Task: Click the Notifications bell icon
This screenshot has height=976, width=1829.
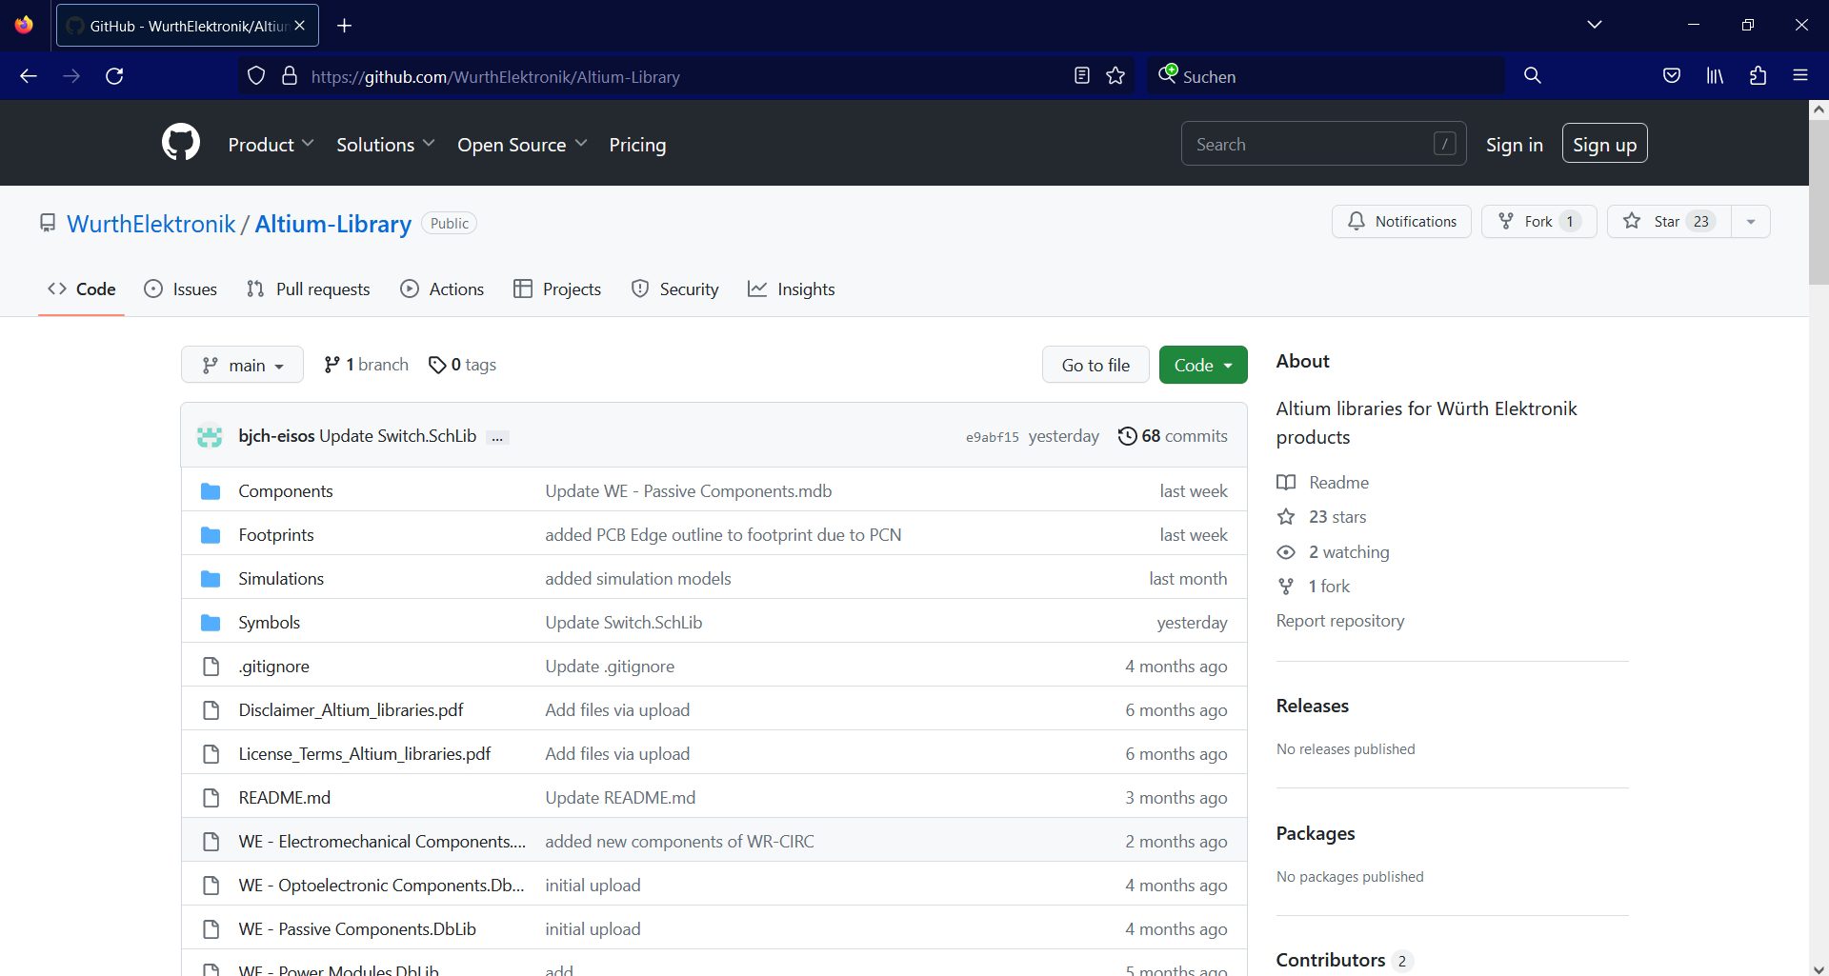Action: coord(1357,221)
